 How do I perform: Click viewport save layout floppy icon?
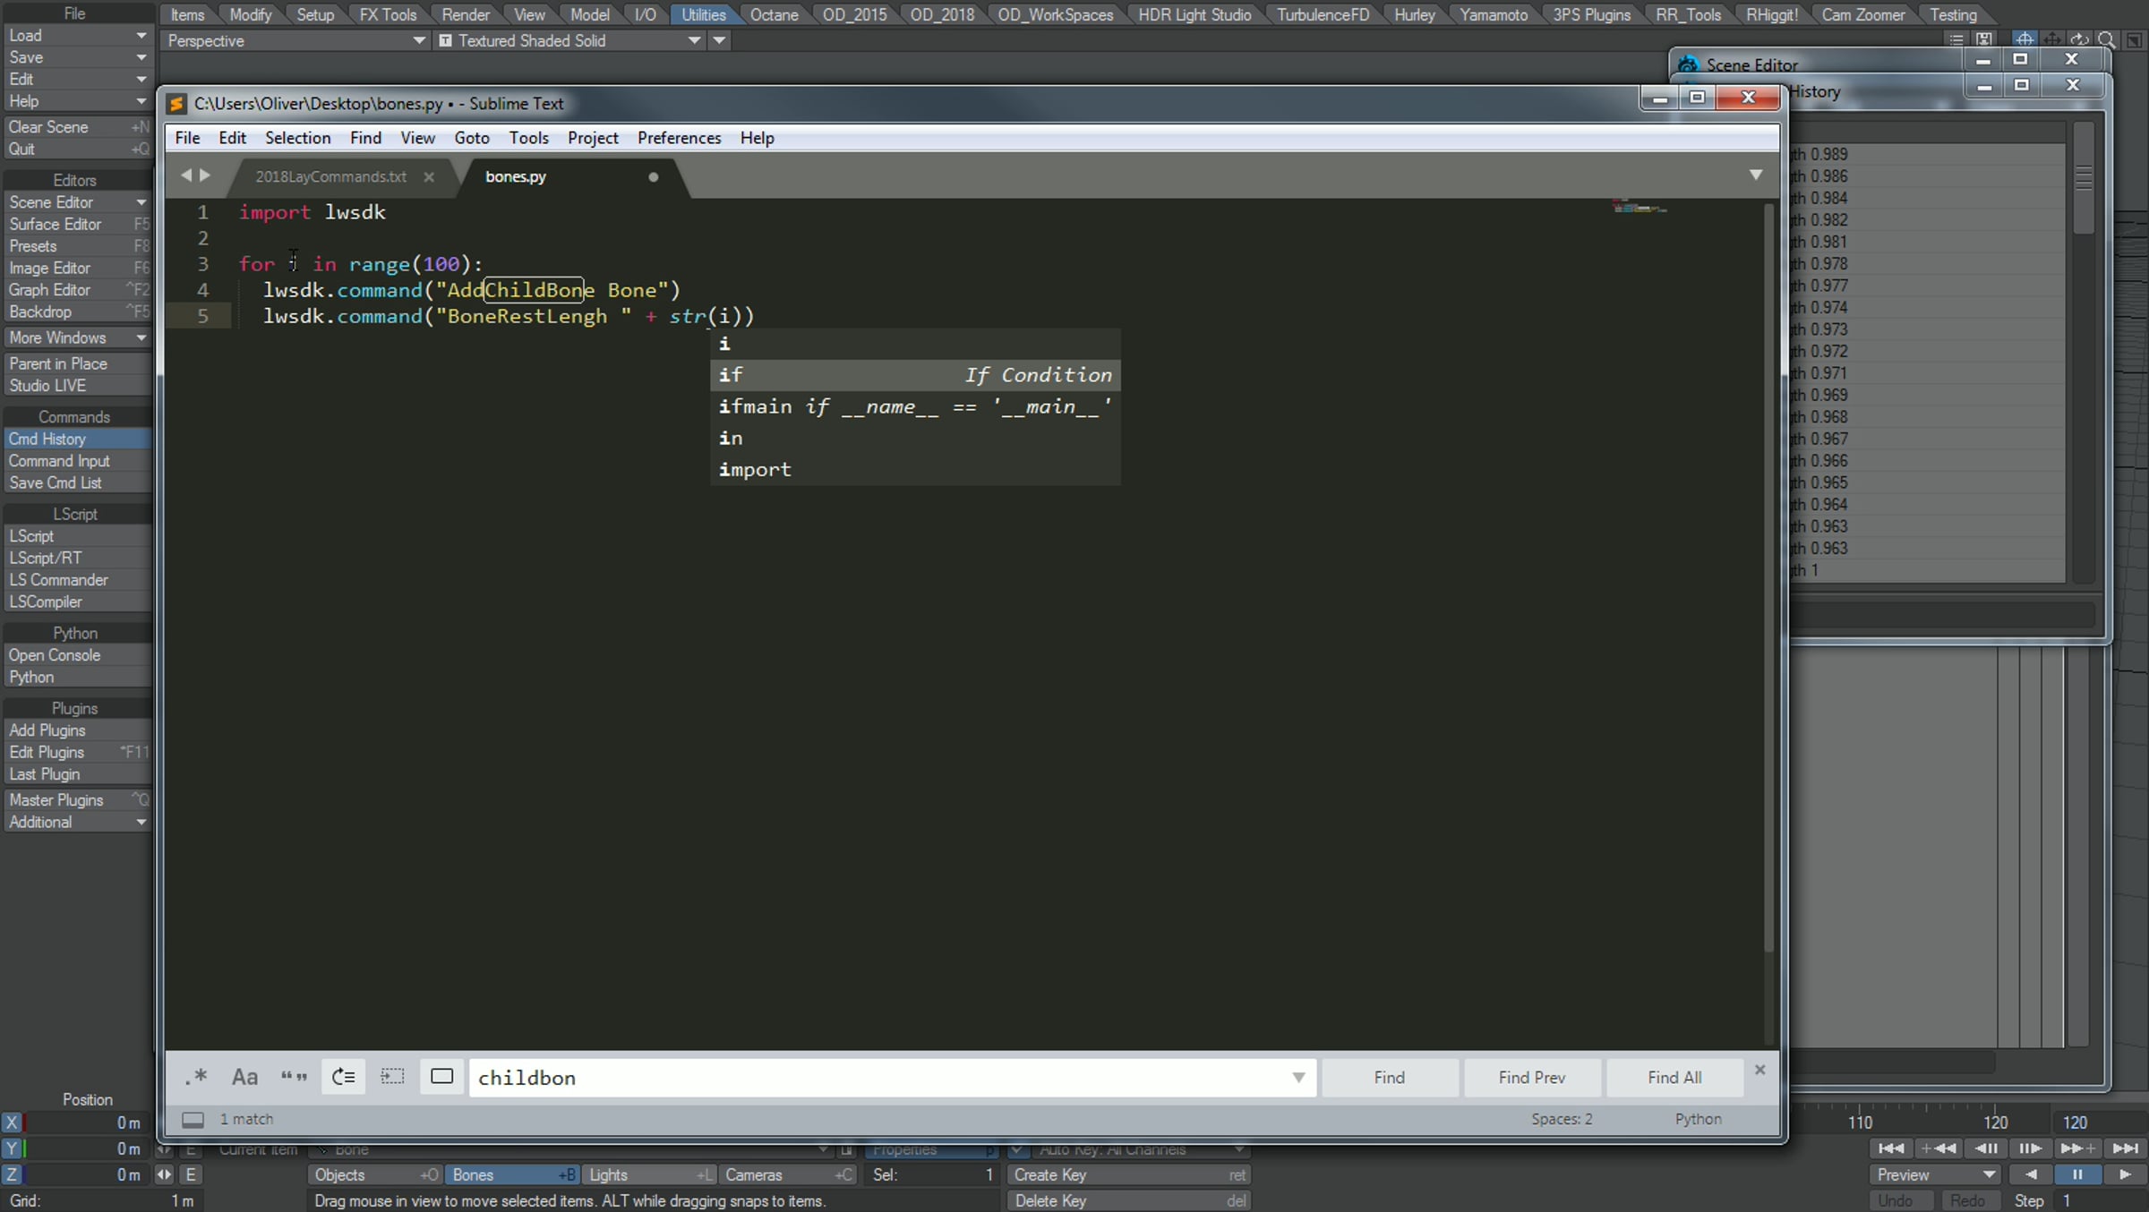click(x=1984, y=40)
